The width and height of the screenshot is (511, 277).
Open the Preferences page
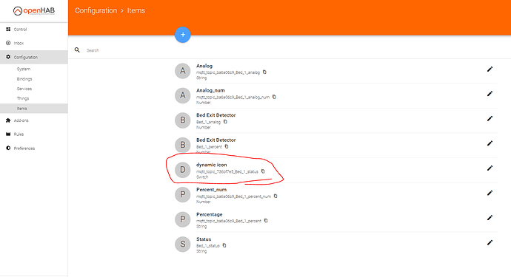[34, 148]
